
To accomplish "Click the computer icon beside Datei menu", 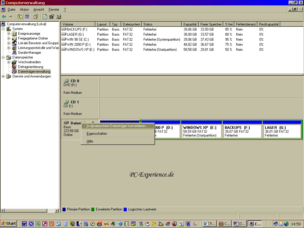I will pyautogui.click(x=3, y=9).
